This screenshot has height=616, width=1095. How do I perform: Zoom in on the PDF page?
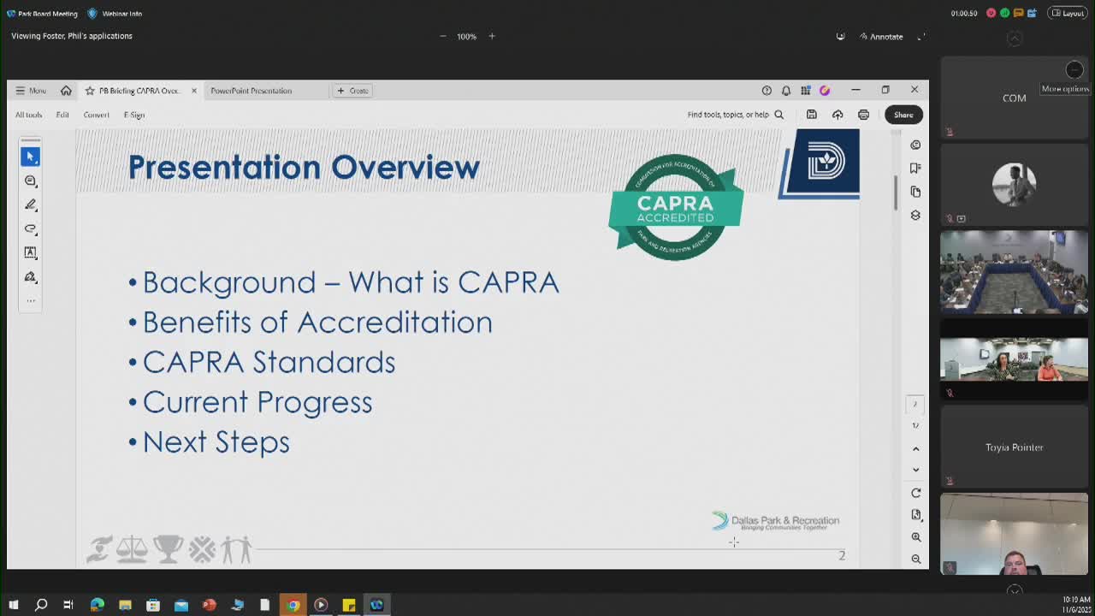click(915, 537)
